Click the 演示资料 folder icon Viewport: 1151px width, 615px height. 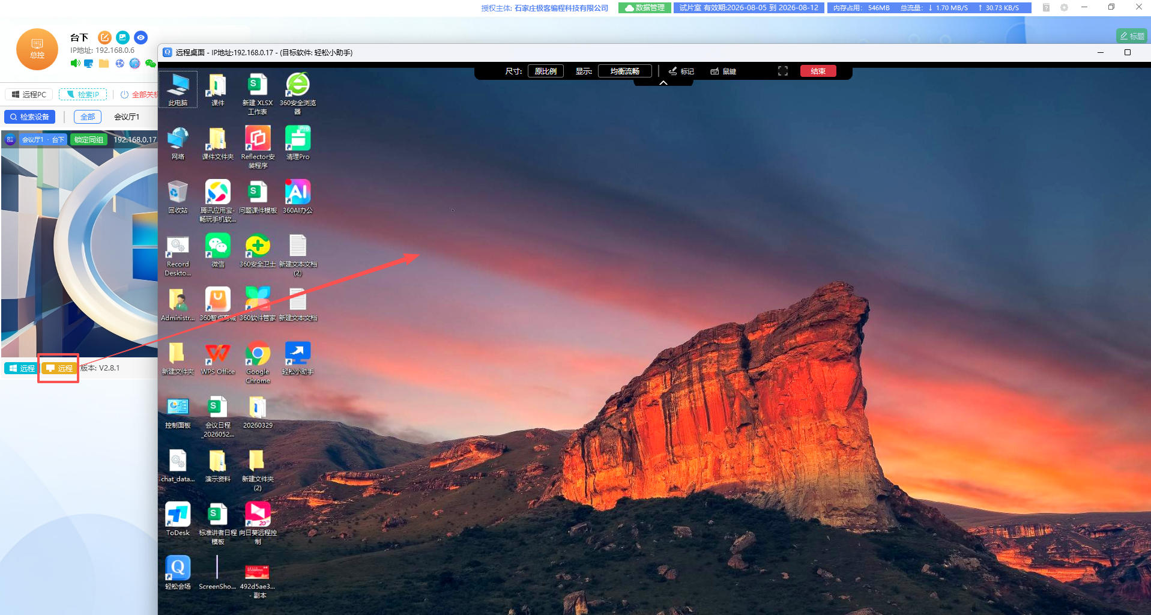(x=217, y=465)
